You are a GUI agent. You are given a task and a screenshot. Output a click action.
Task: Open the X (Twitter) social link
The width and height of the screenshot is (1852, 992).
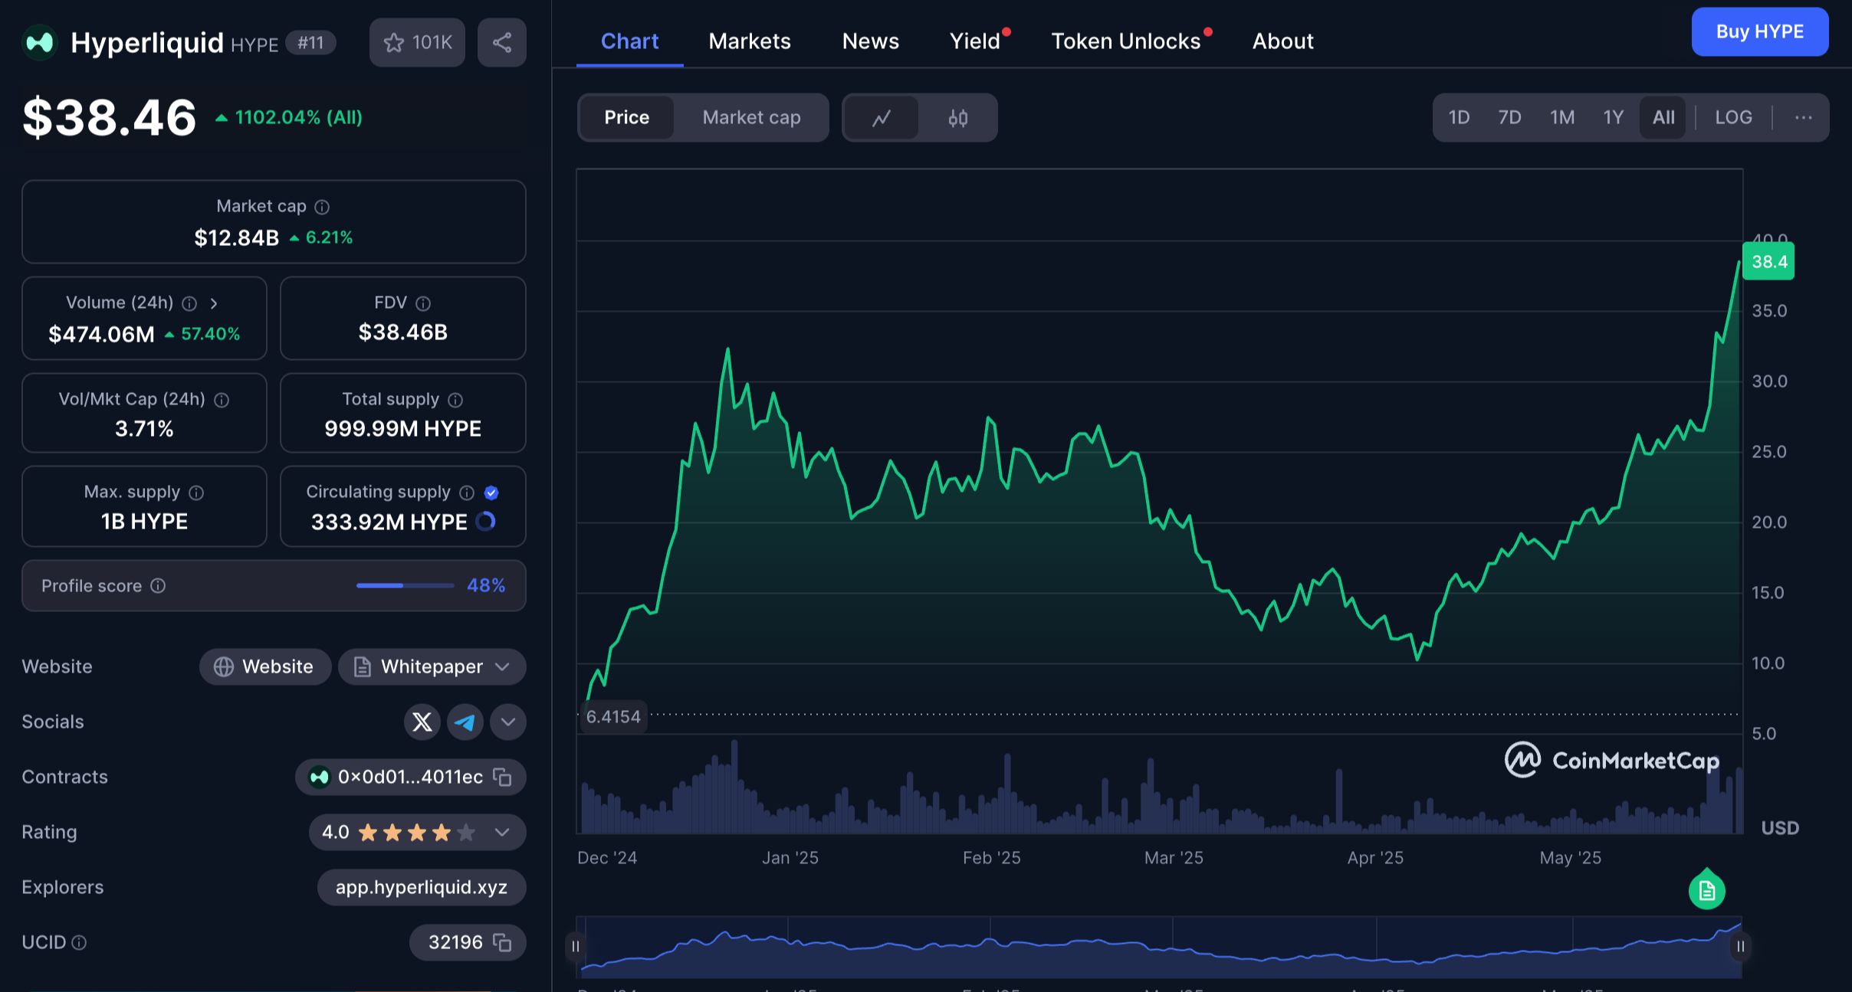tap(422, 722)
